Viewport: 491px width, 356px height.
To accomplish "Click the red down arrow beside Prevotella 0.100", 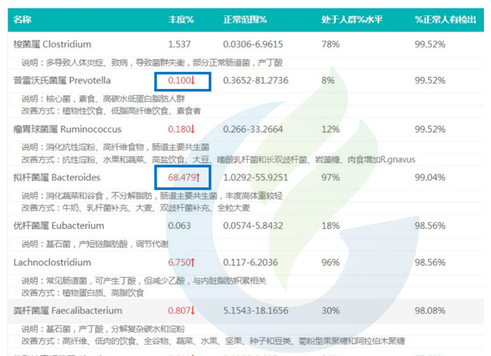I will coord(192,81).
